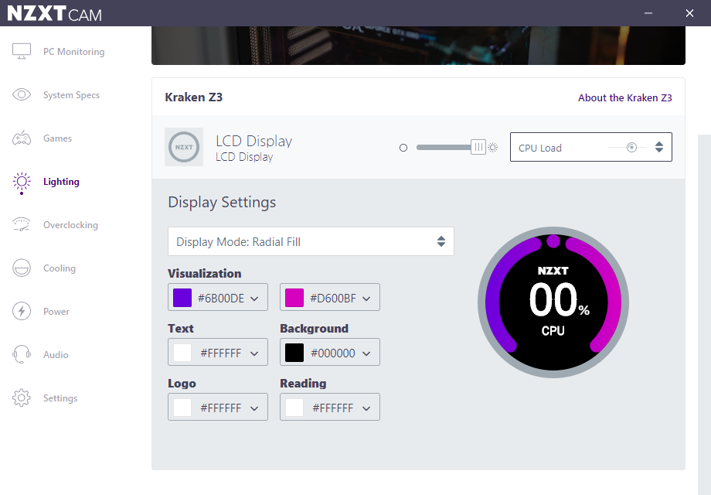Image resolution: width=711 pixels, height=495 pixels.
Task: Click the black Background color swatch
Action: 294,353
